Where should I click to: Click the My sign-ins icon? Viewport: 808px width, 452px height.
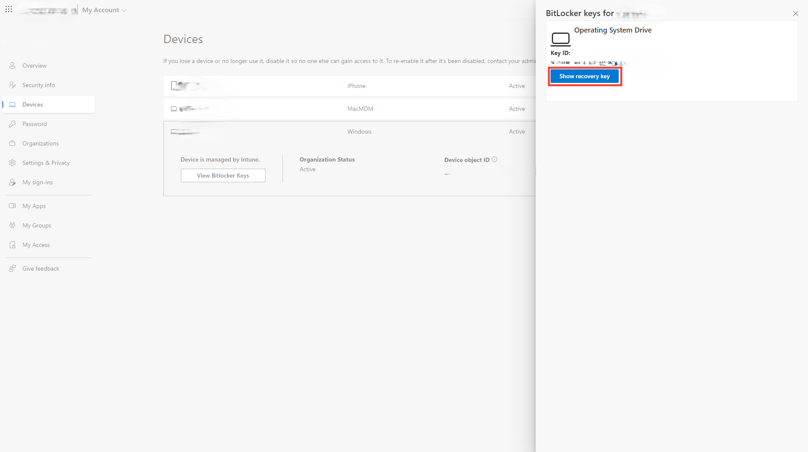12,182
